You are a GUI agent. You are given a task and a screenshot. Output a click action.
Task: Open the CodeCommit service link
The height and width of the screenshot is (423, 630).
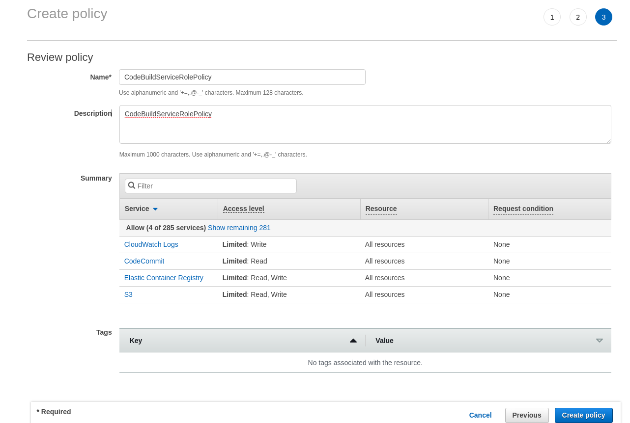click(x=144, y=261)
